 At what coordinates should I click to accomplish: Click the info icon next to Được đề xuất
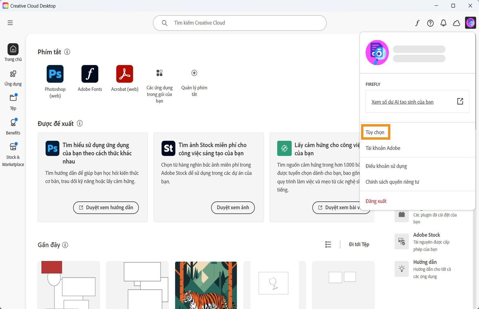80,123
